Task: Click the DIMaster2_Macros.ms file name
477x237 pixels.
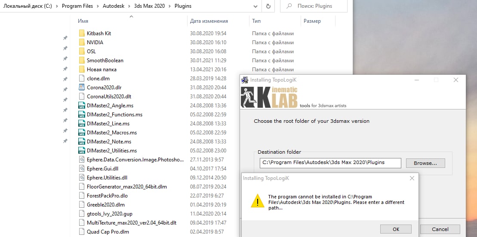Action: tap(112, 133)
